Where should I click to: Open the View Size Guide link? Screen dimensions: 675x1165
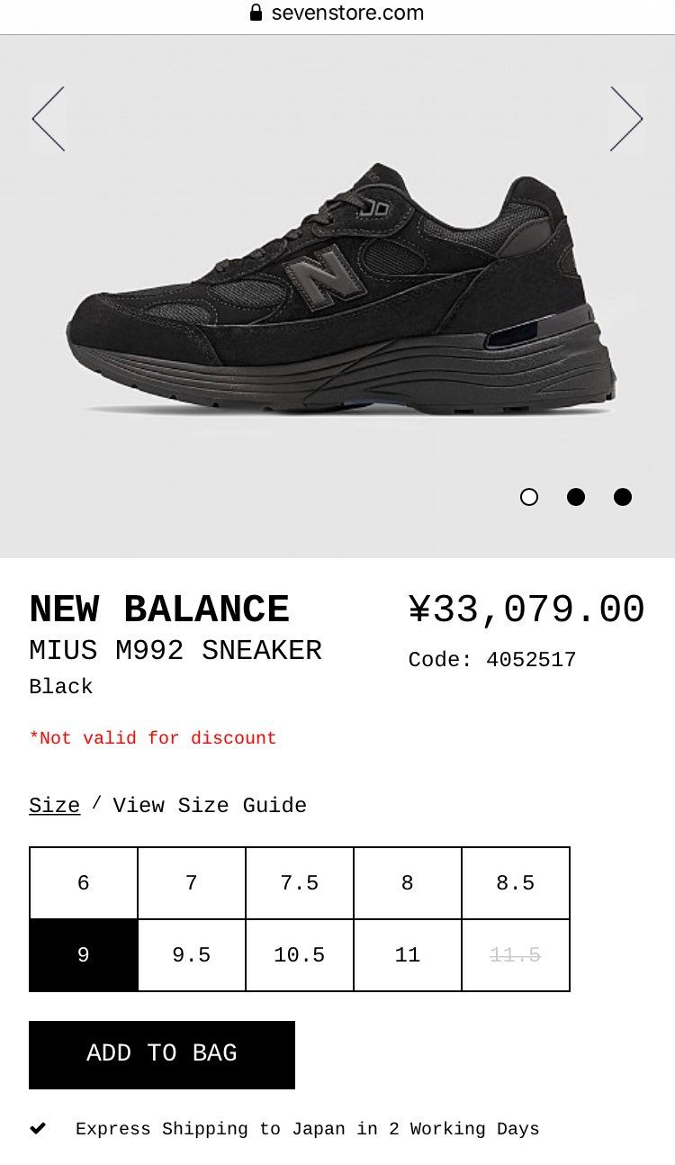(210, 806)
